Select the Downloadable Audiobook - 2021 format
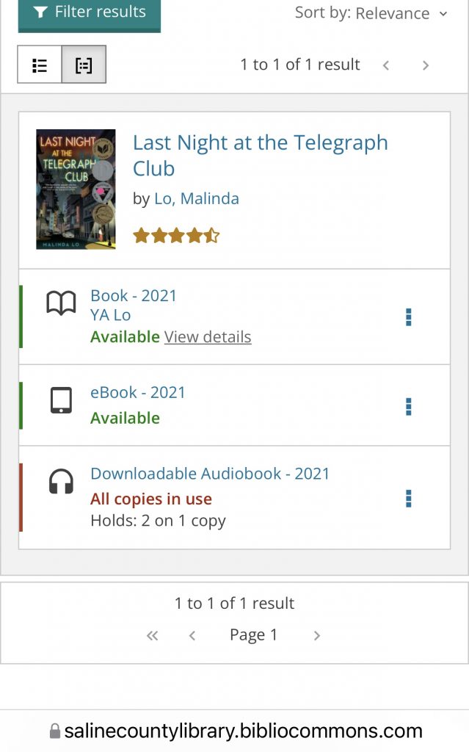 pos(210,474)
